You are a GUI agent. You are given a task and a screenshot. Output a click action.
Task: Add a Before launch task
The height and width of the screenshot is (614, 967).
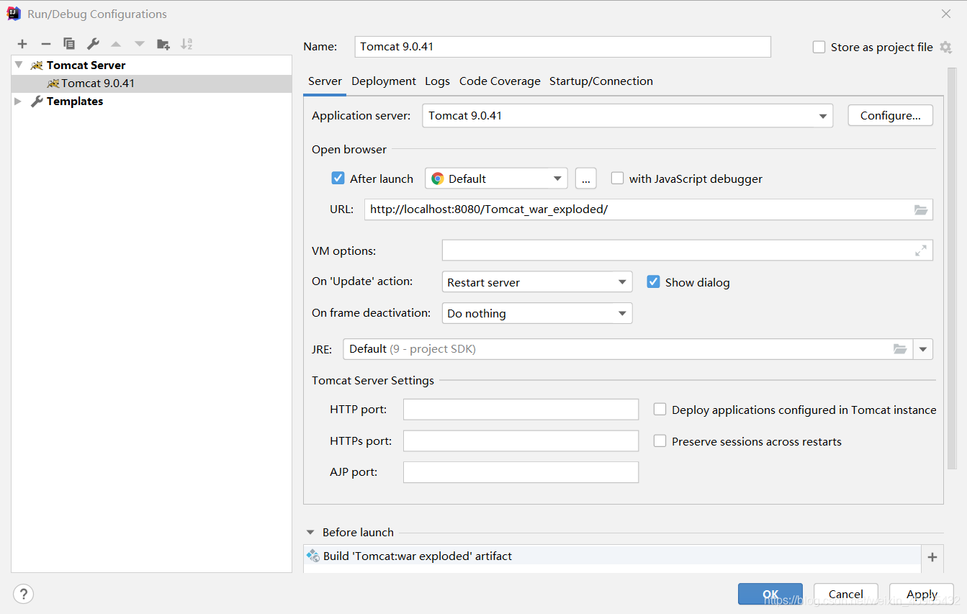[x=932, y=557]
